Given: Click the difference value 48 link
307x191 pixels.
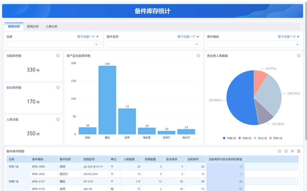Looking at the screenshot, I should (x=240, y=182).
